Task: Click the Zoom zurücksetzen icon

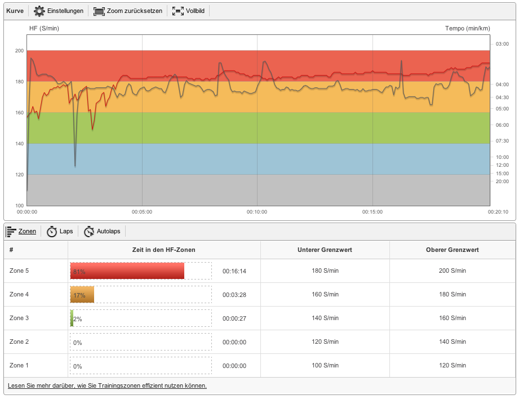Action: point(99,11)
